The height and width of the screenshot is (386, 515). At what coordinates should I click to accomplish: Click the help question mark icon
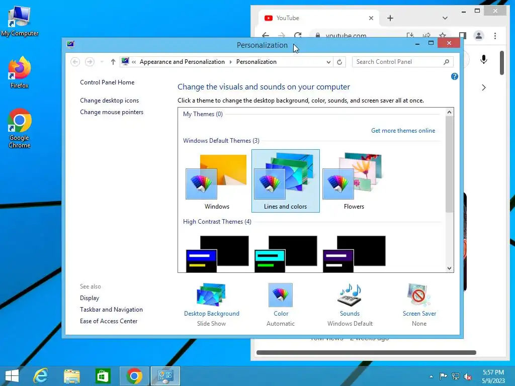(455, 76)
